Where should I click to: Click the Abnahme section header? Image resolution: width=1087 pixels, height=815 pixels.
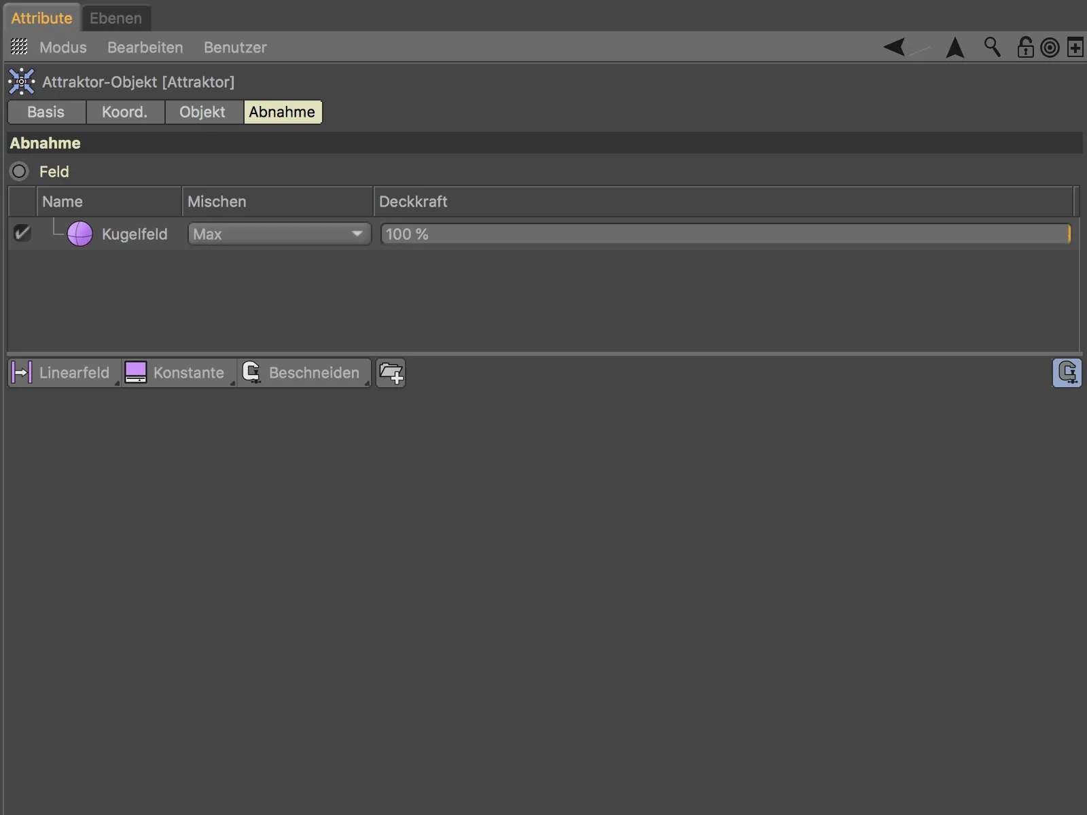click(x=545, y=143)
